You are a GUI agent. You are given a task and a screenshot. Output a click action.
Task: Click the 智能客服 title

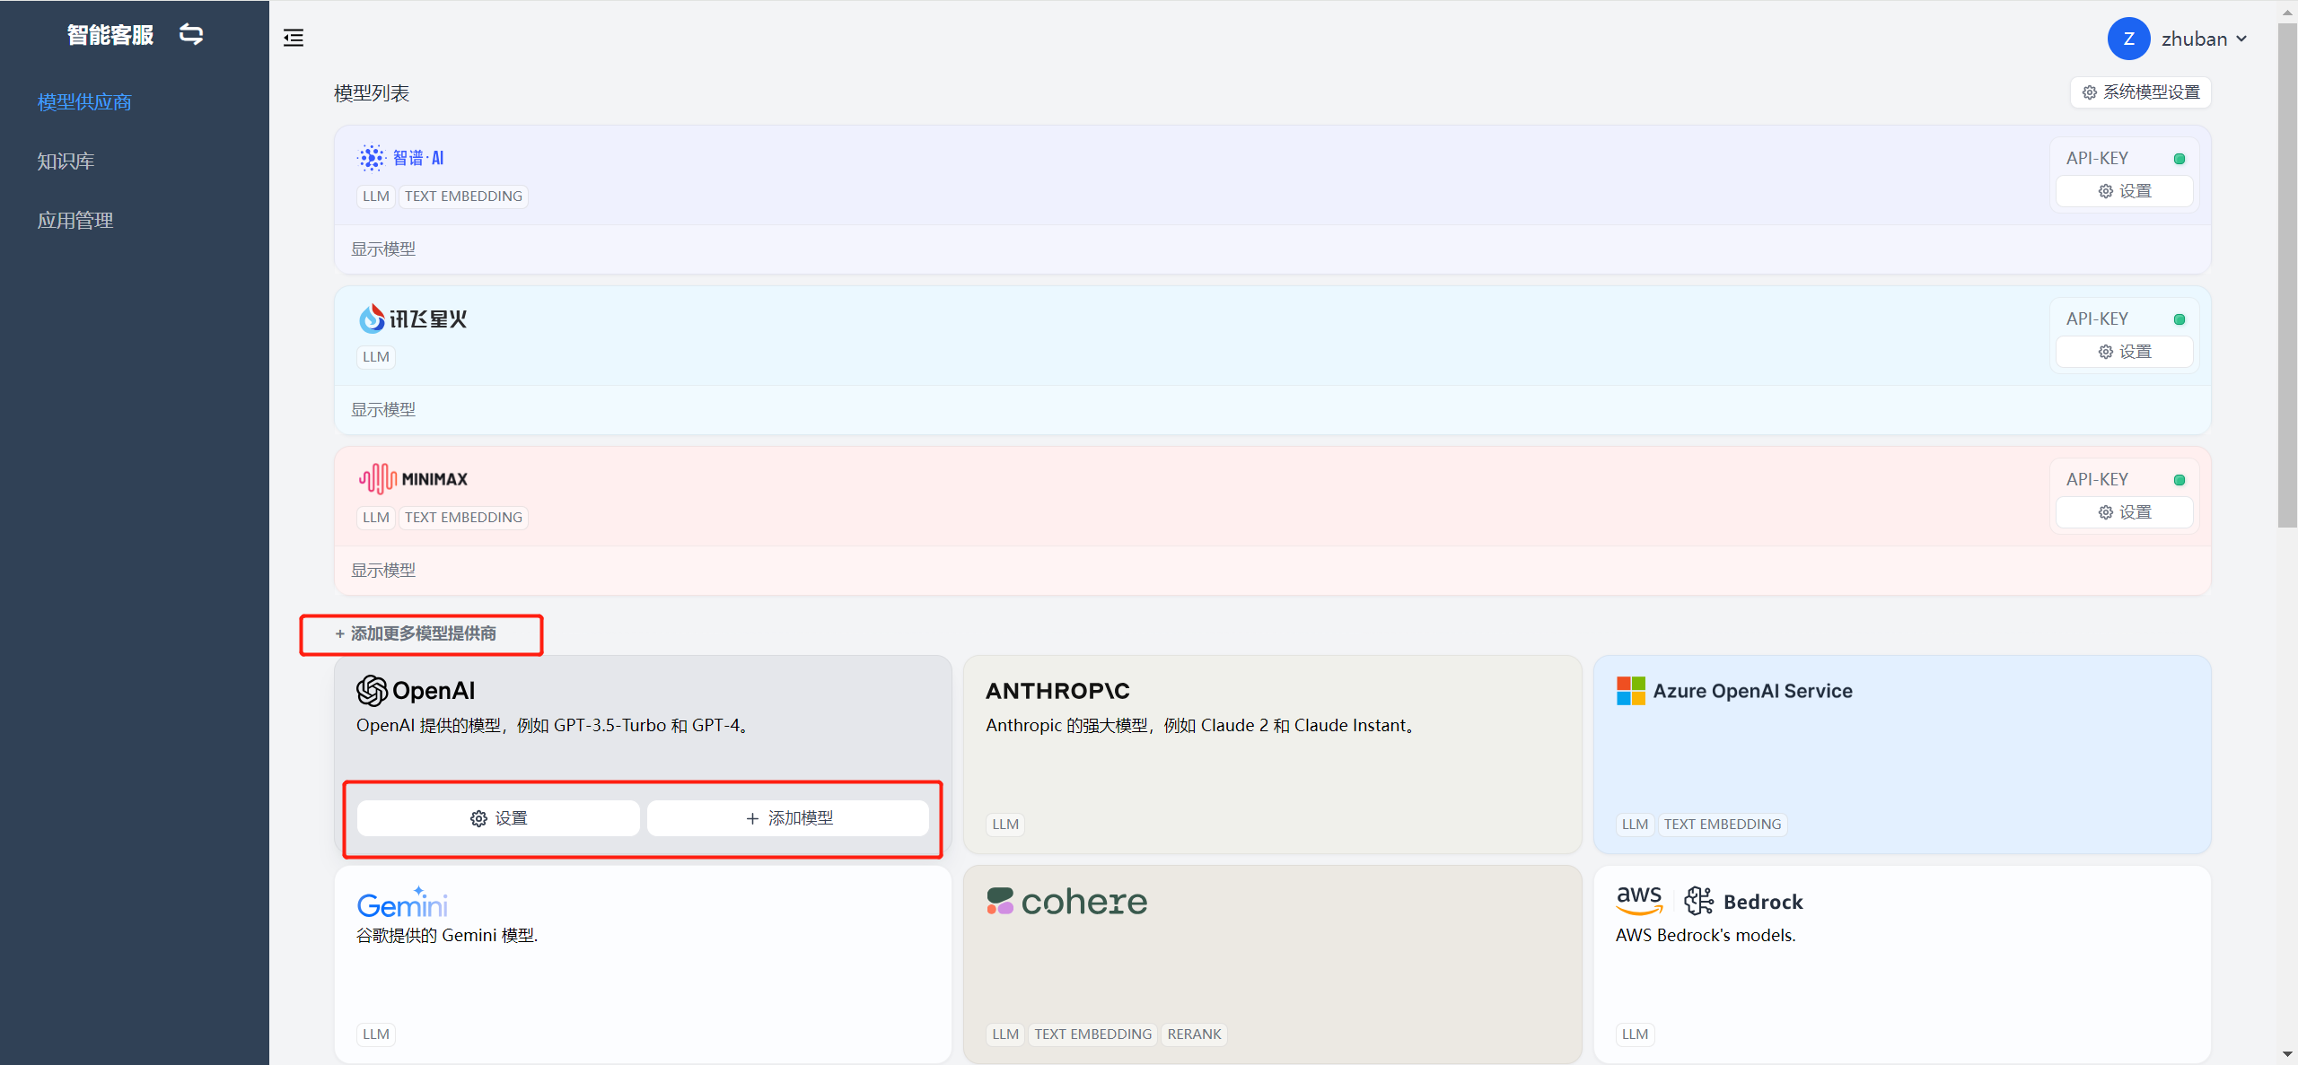point(110,35)
